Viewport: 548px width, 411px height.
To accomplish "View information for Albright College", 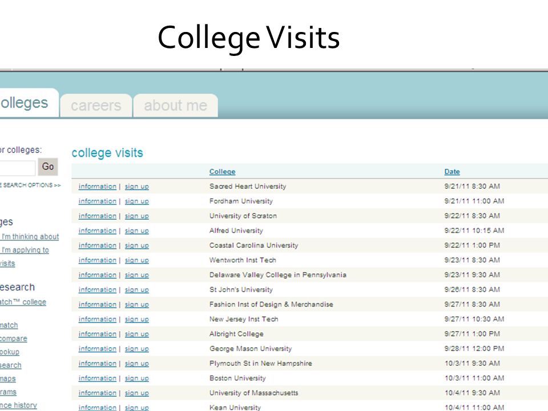I will tap(98, 334).
